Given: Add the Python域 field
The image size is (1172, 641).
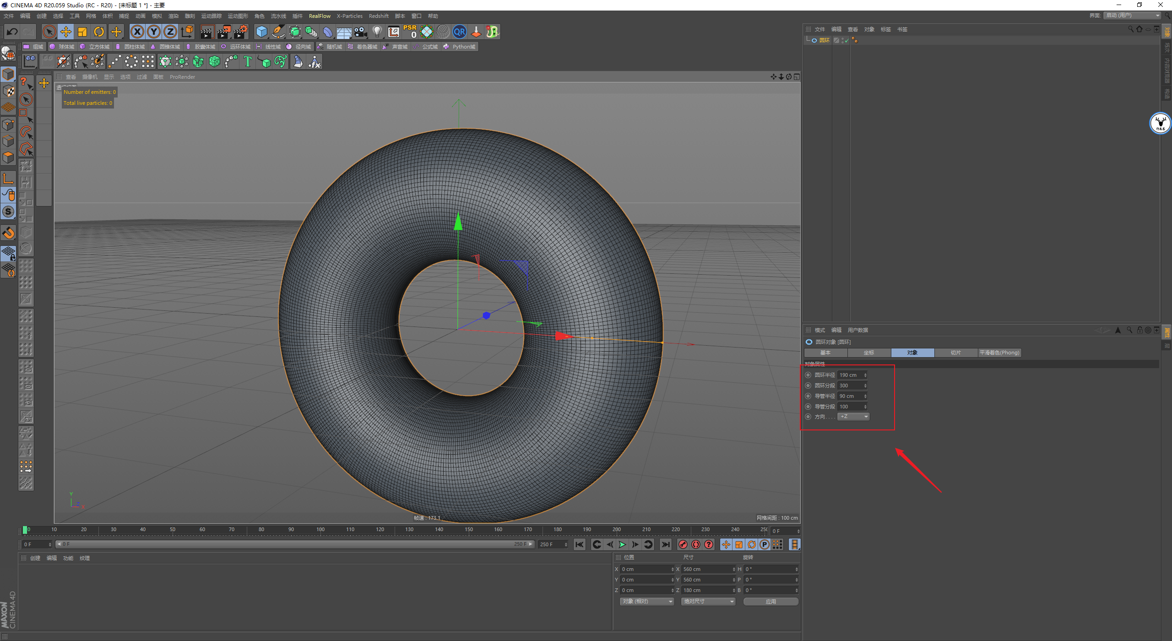Looking at the screenshot, I should (459, 47).
